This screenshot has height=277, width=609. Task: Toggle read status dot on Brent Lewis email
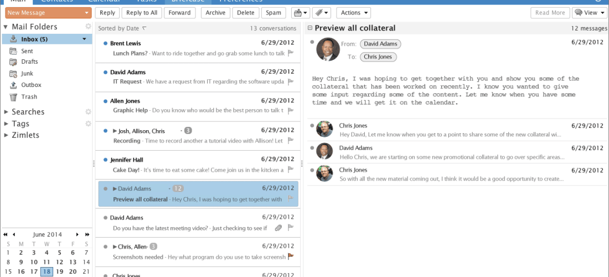[x=106, y=43]
